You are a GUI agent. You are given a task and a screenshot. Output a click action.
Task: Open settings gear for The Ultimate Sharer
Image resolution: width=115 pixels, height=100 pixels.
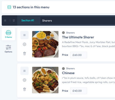coord(24,44)
